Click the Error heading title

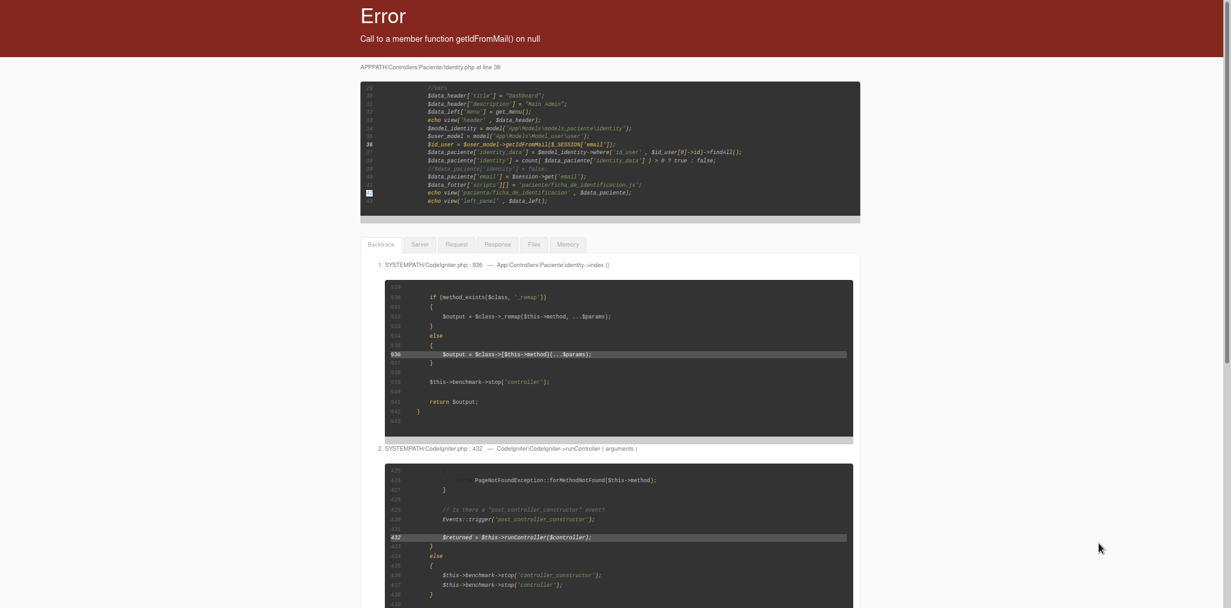pos(383,16)
